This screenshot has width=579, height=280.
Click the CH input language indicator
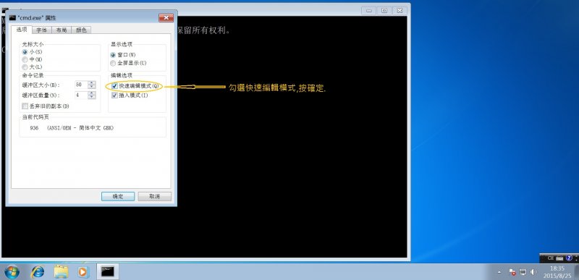click(x=551, y=258)
